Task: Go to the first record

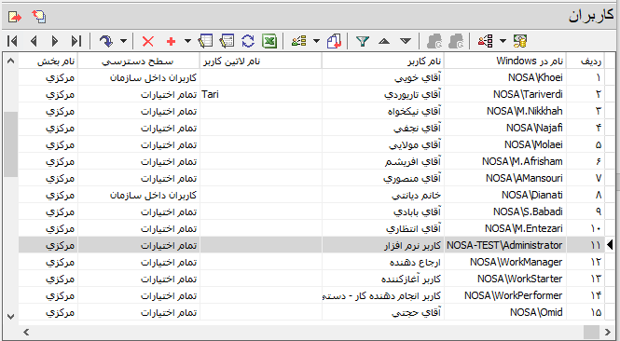Action: click(12, 41)
